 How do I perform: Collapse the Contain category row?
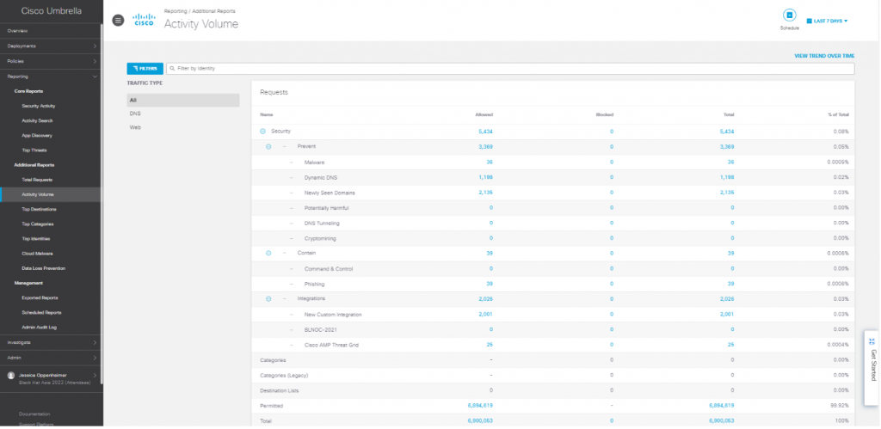pos(268,253)
